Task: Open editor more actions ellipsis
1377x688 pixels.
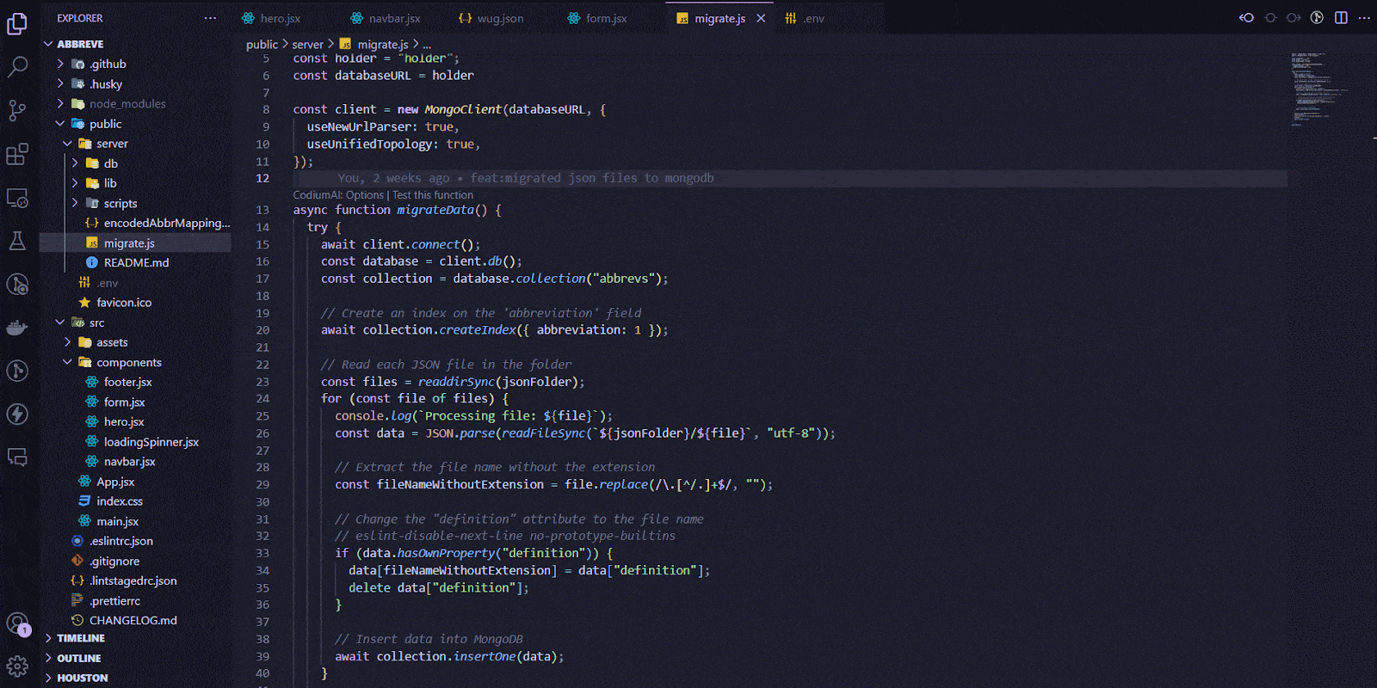Action: [1364, 18]
